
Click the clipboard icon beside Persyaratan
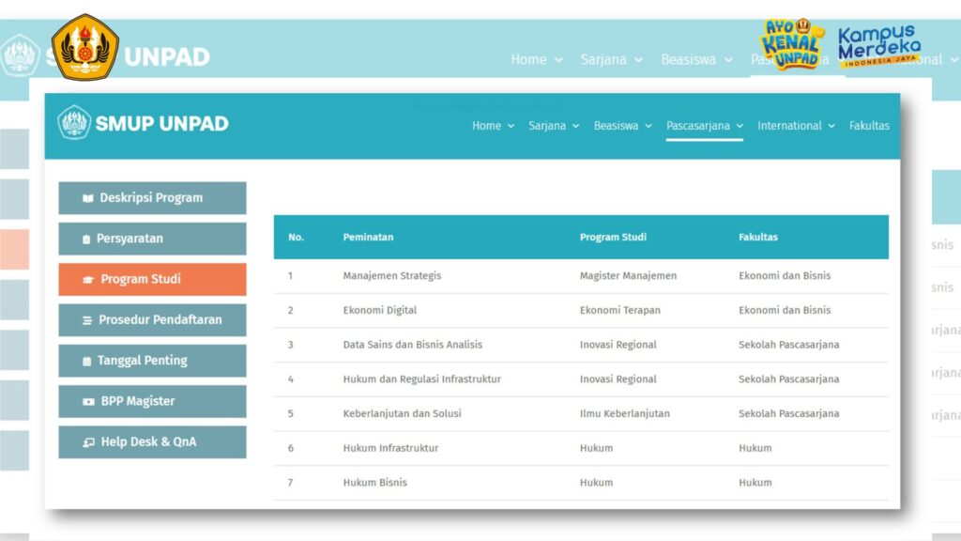pyautogui.click(x=86, y=240)
